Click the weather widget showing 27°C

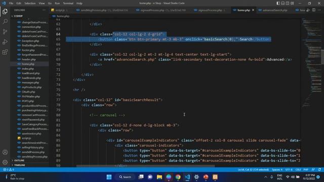point(15,177)
